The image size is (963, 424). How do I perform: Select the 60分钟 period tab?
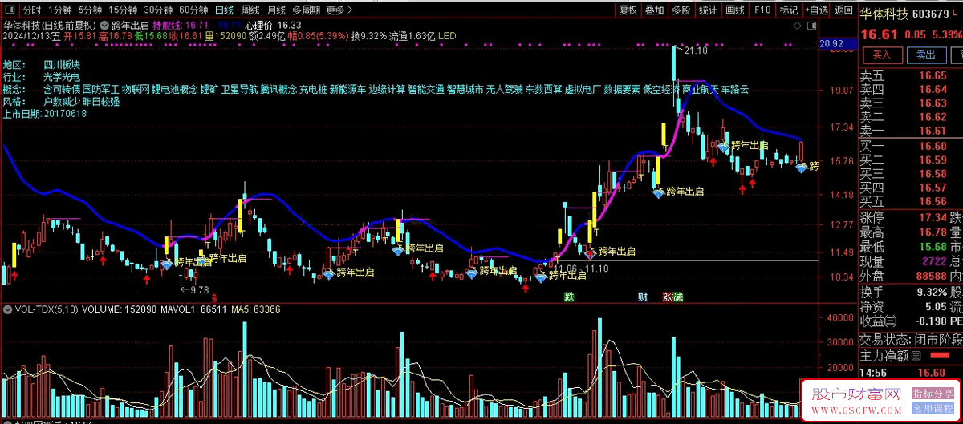pyautogui.click(x=193, y=10)
